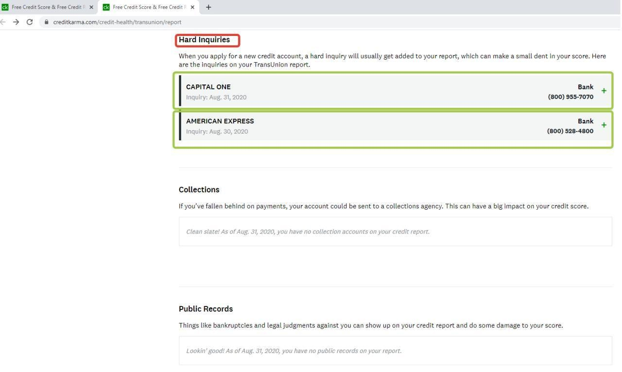Click the no collection accounts clean slate message
The width and height of the screenshot is (622, 372).
(308, 232)
